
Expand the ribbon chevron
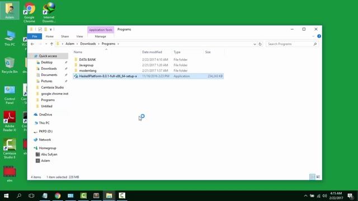click(x=313, y=36)
